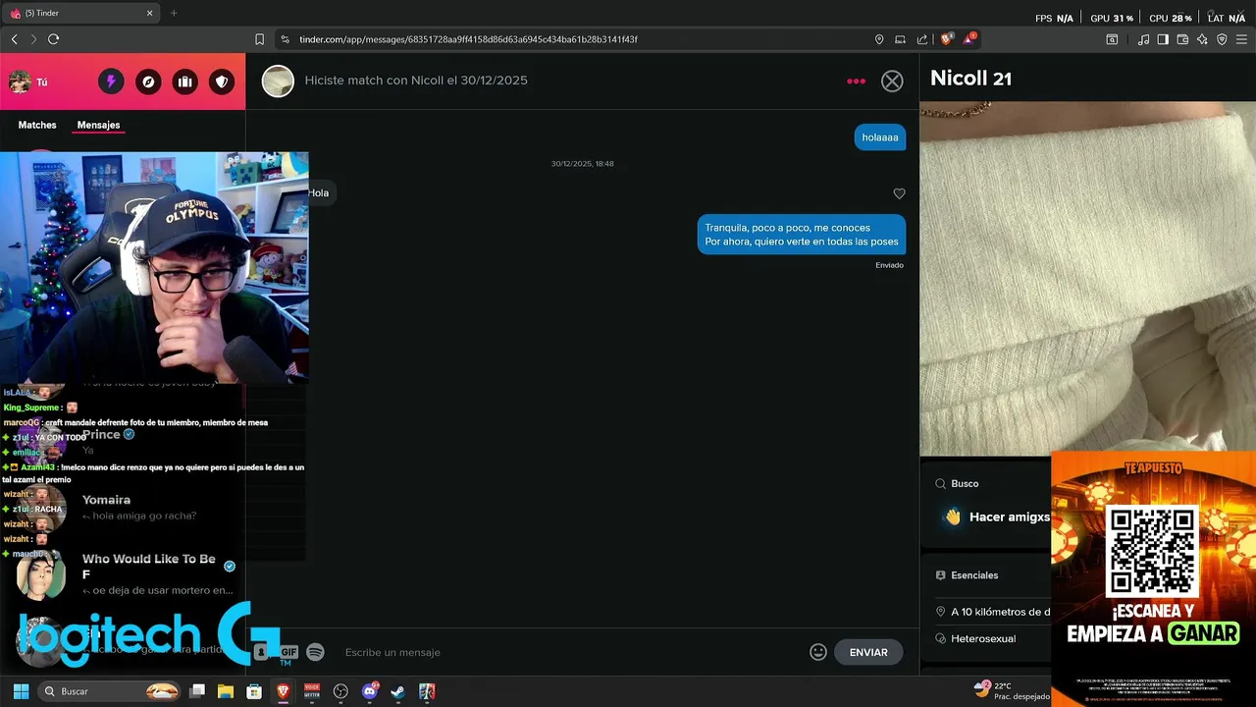This screenshot has width=1256, height=707.
Task: Go forward in the browser
Action: coord(33,39)
